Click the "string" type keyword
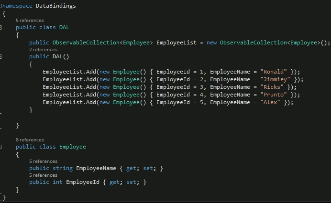This screenshot has width=331, height=203. coord(63,168)
